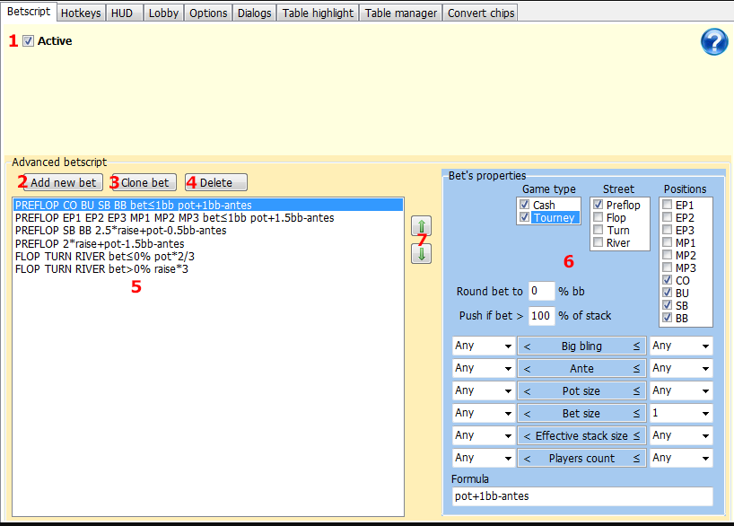Viewport: 734px width, 526px height.
Task: Move selected bet up with green arrow
Action: tap(422, 226)
